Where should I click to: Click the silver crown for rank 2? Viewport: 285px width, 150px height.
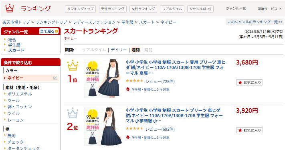click(73, 113)
